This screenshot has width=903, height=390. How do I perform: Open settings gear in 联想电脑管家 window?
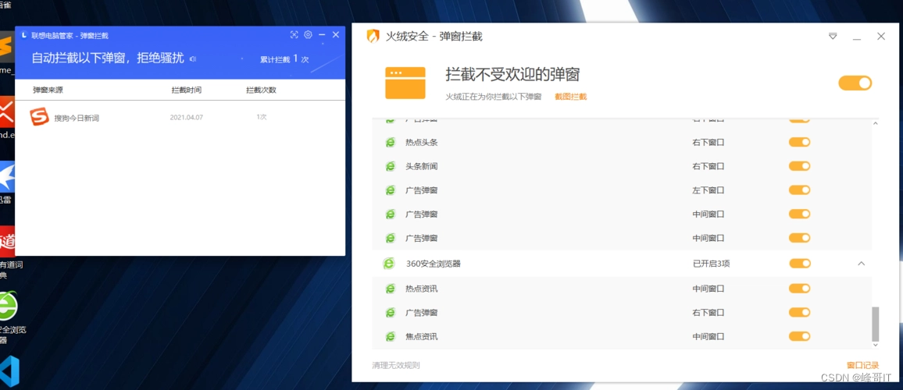(308, 35)
